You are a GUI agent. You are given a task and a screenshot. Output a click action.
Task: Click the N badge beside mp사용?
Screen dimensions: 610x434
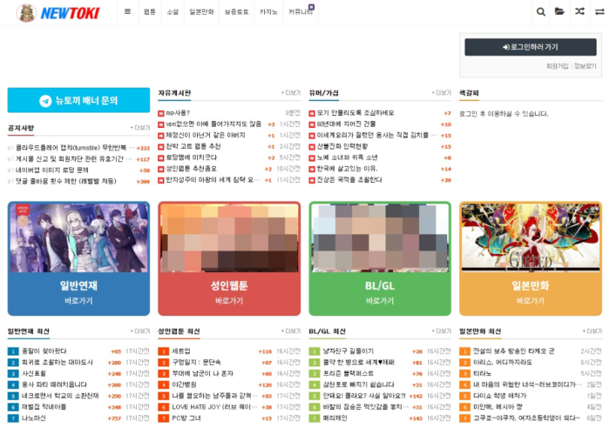pos(160,113)
